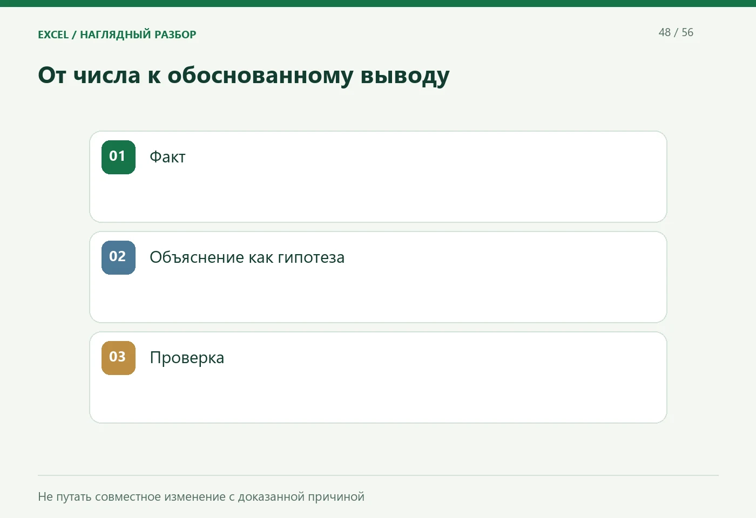Screen dimensions: 756x518
Task: Click footer note "Не путать совместное изменение…"
Action: coord(201,496)
